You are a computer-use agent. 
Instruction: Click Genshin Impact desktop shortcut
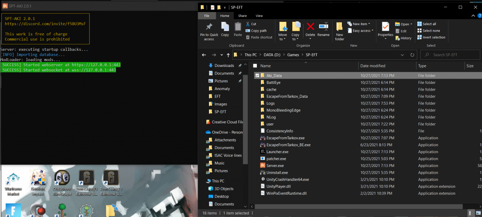pos(38,183)
